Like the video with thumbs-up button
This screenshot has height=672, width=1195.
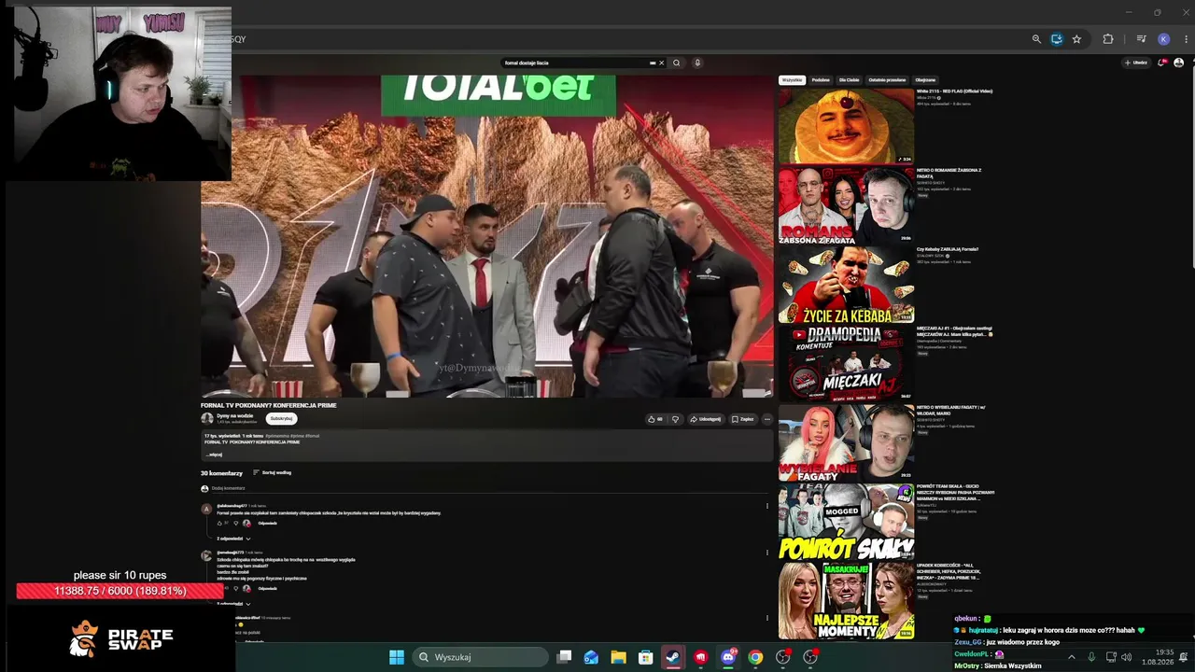coord(656,419)
